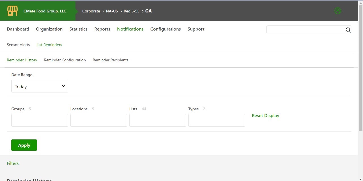Open the Statistics menu
Viewport: 363px width, 181px height.
tap(78, 29)
